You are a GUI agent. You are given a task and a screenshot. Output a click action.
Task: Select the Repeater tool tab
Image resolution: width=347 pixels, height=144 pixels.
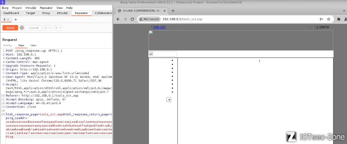coord(81,13)
